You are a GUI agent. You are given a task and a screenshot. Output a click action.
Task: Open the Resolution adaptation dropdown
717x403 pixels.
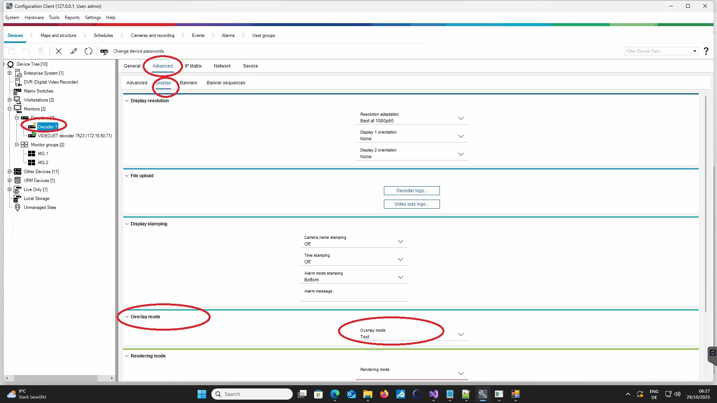(x=461, y=118)
